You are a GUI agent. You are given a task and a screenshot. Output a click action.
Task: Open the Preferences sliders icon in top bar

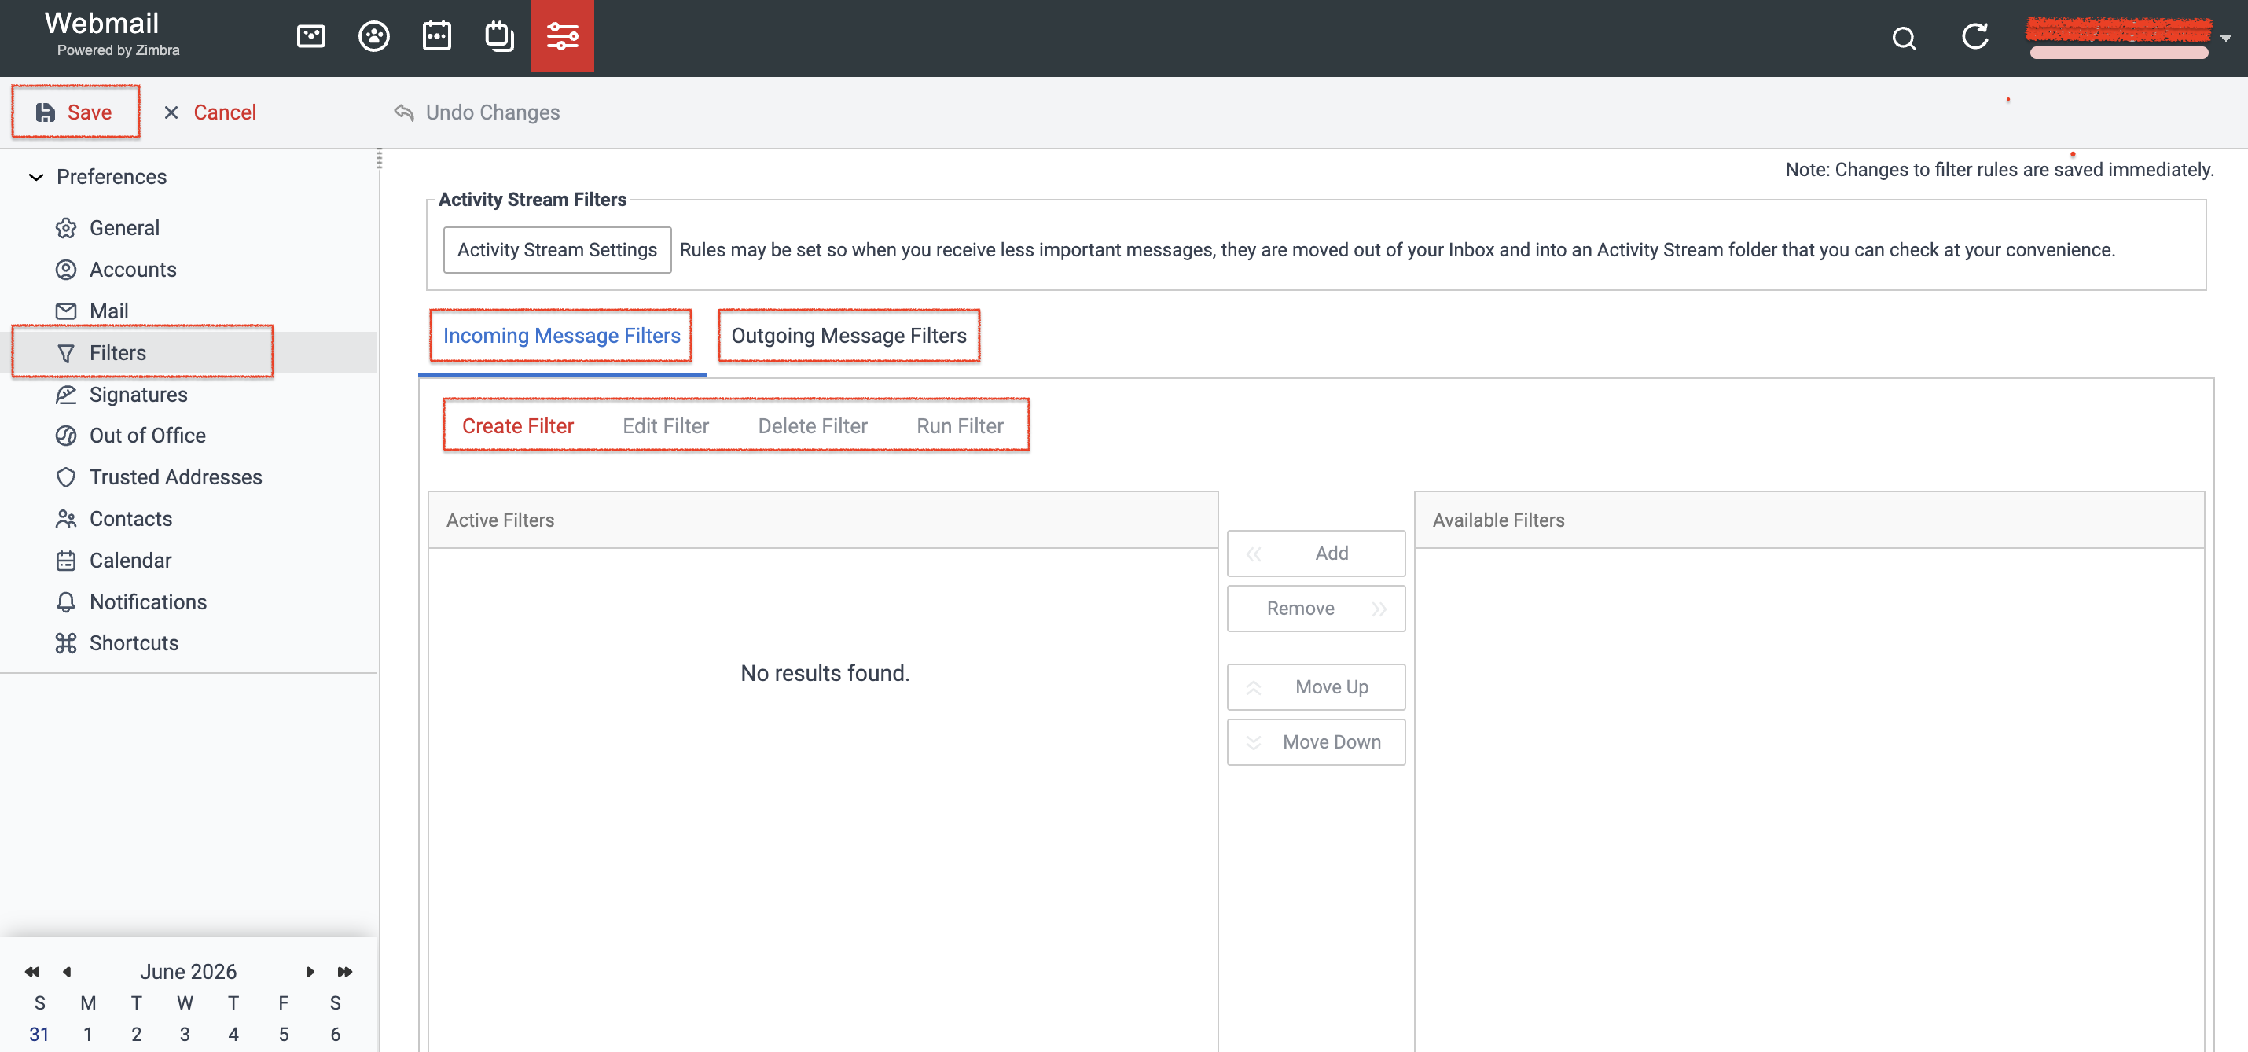click(562, 36)
